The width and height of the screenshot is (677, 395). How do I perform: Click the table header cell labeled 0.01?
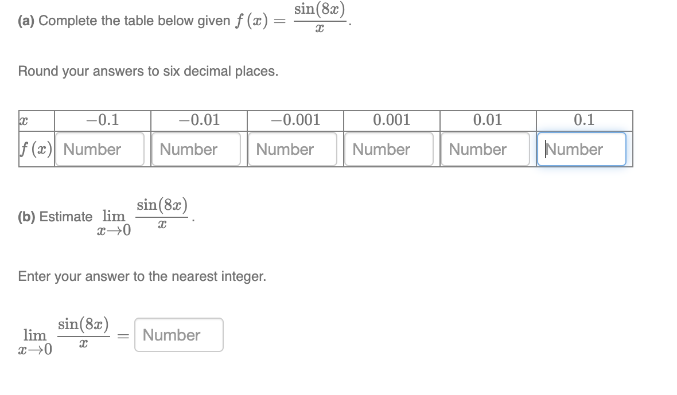(x=487, y=120)
